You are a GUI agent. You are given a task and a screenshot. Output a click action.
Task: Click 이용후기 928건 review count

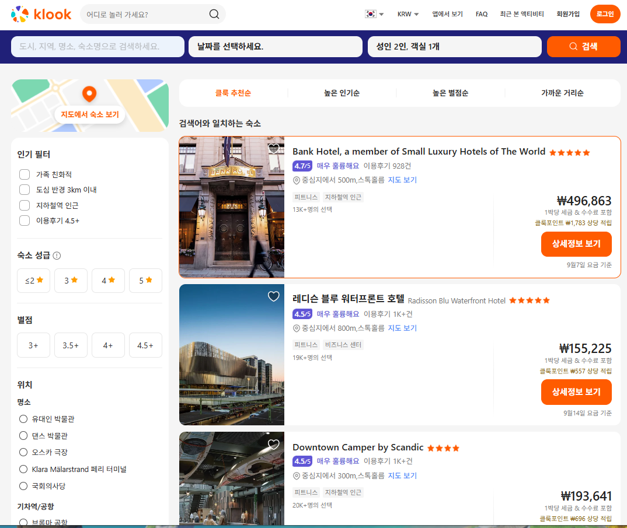coord(387,166)
